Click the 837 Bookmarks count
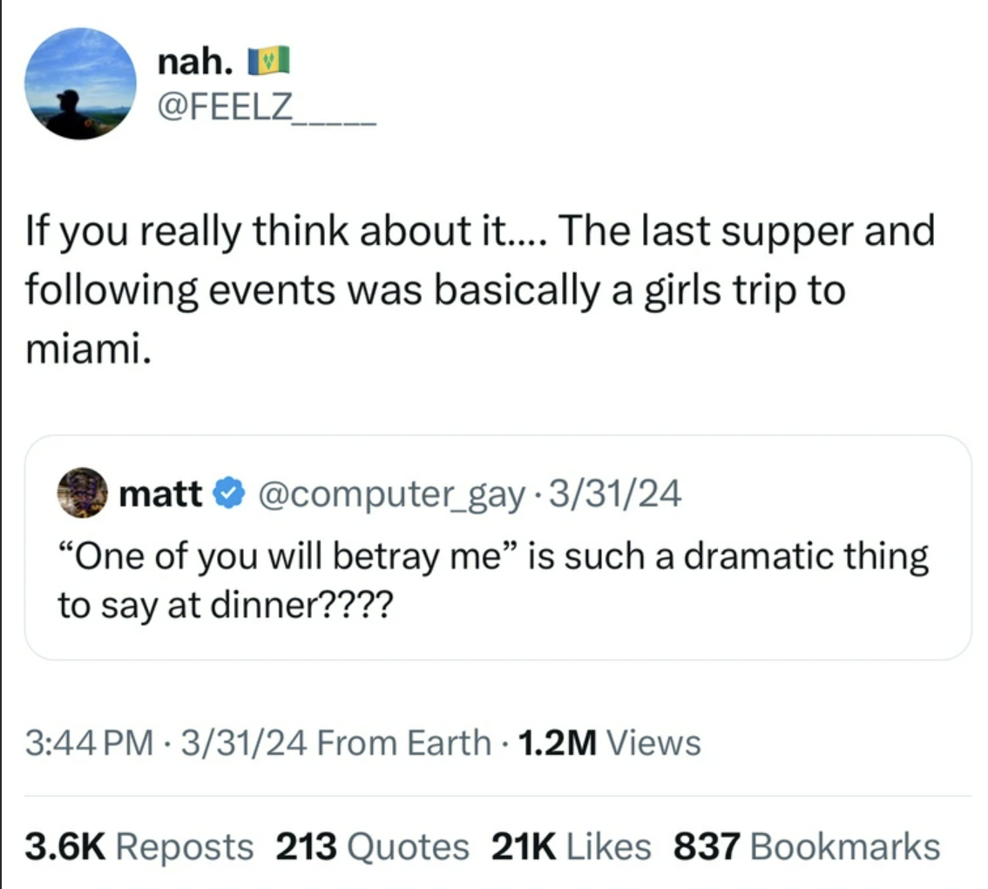The width and height of the screenshot is (988, 889). click(x=806, y=846)
